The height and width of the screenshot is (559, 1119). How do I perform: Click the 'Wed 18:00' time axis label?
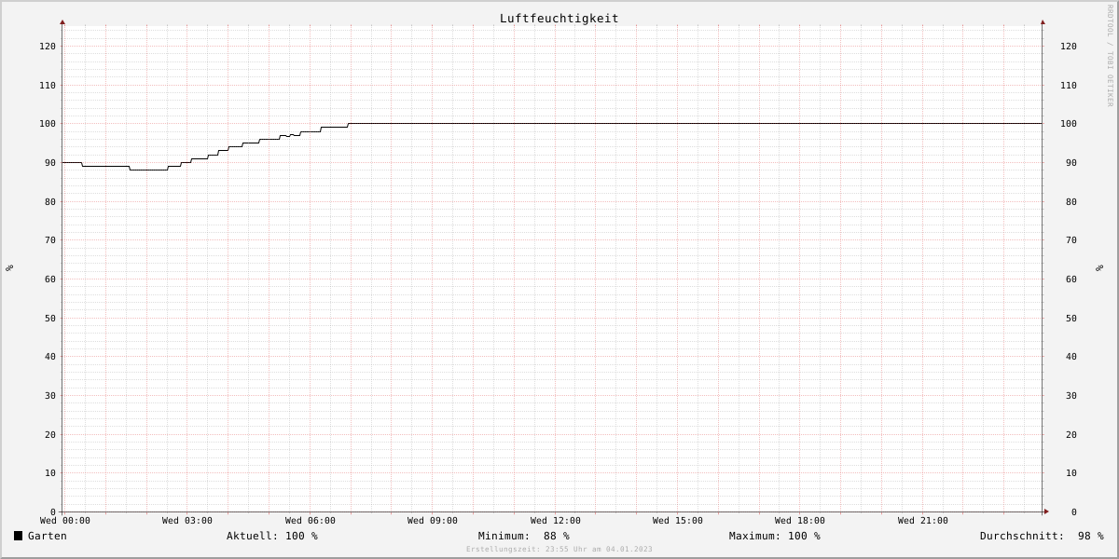(800, 521)
